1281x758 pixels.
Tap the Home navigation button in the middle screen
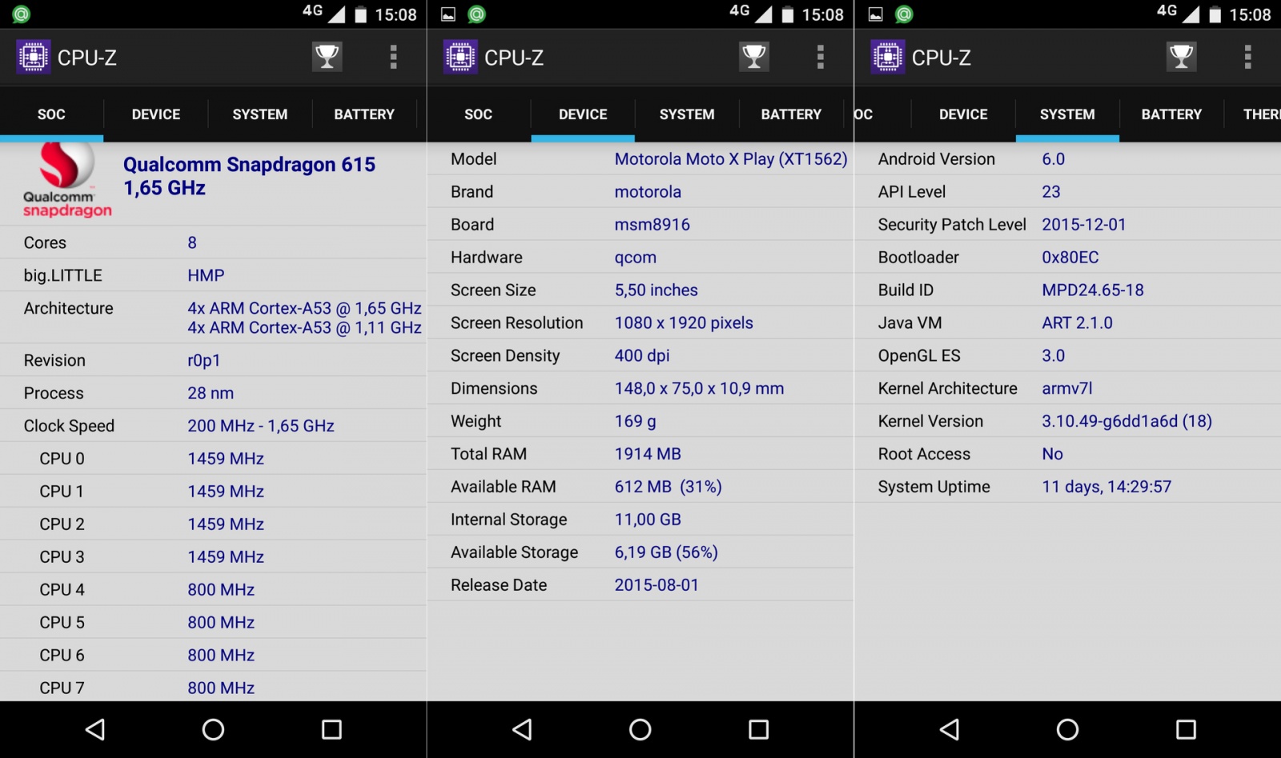(640, 729)
